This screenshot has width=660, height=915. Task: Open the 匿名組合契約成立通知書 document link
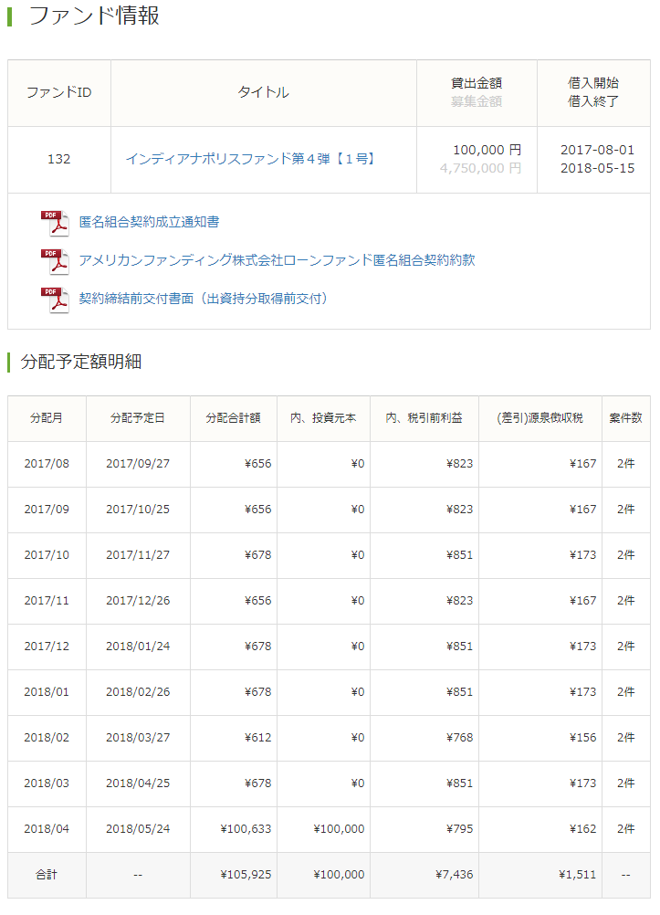[149, 222]
